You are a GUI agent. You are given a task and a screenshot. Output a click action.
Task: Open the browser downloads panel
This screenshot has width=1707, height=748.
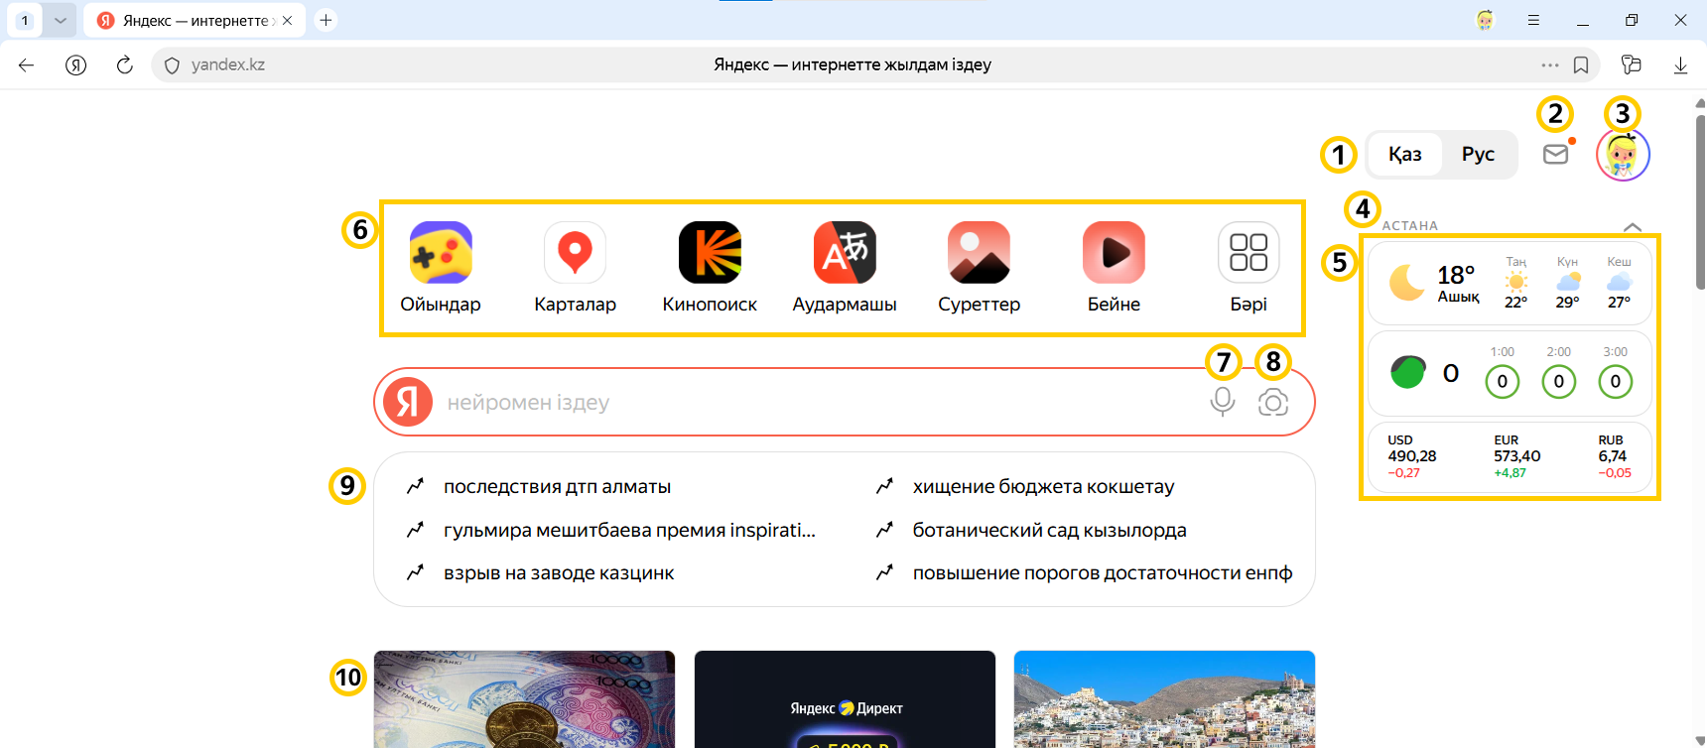click(1680, 65)
